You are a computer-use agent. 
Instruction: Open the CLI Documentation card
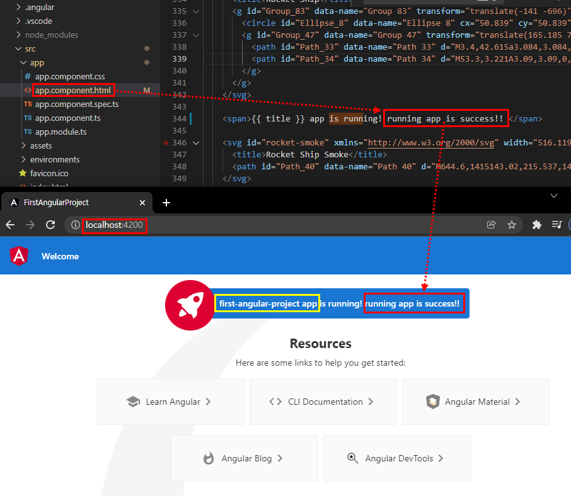[323, 402]
